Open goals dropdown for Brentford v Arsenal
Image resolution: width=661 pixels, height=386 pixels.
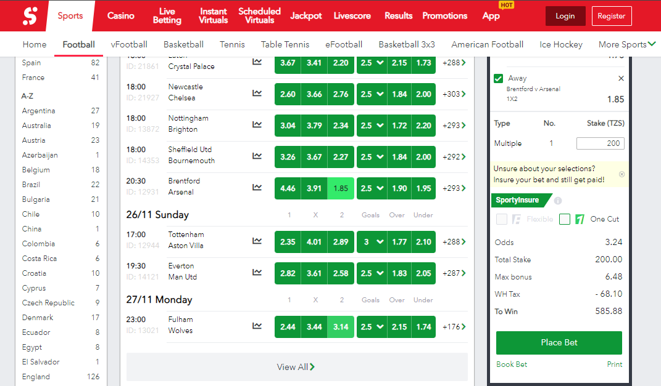[x=372, y=188]
